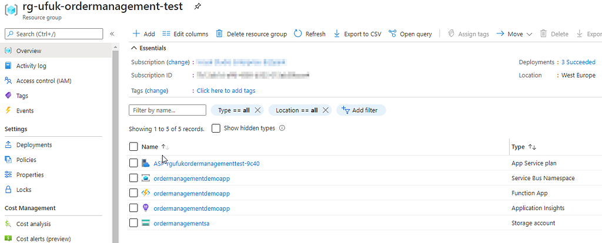Check the Function App row checkbox
This screenshot has width=602, height=243.
pos(133,193)
